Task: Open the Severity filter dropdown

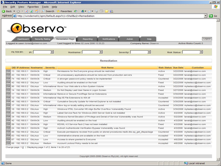Action: 149,52
